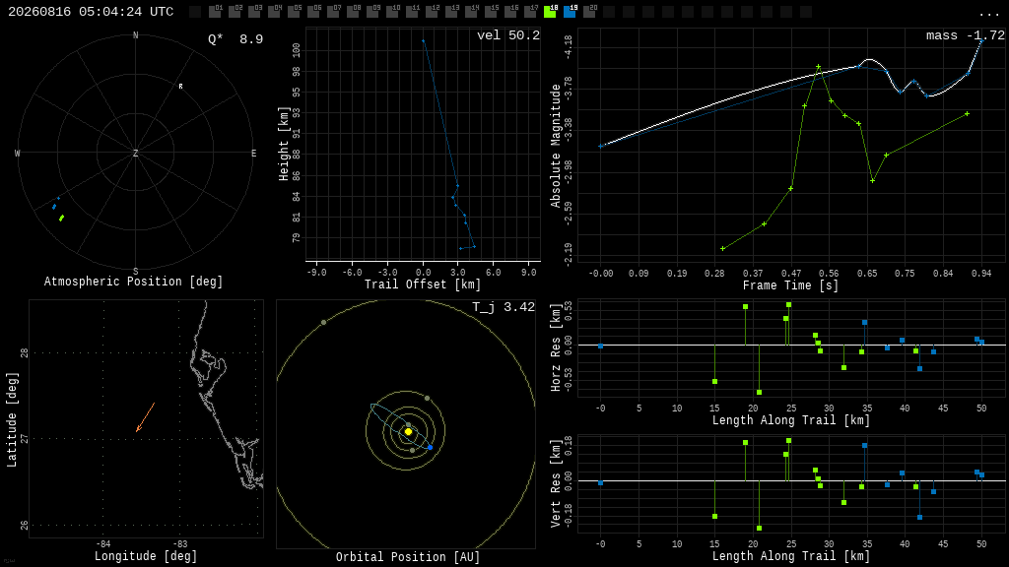1009x567 pixels.
Task: Select station square 10 in top bar
Action: pos(392,12)
